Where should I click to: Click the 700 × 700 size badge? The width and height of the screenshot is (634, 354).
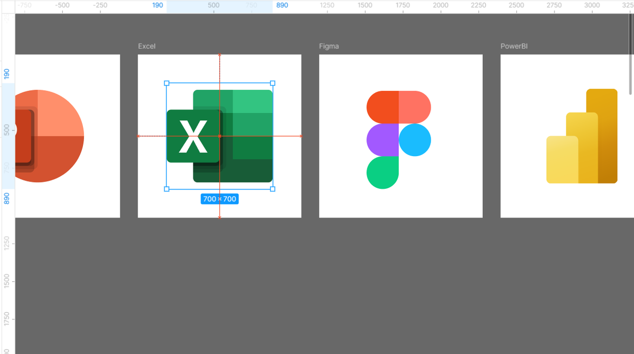220,199
